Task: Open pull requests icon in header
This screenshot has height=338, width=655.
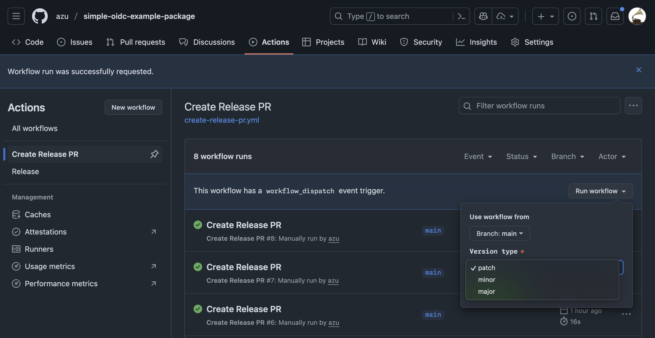Action: (594, 16)
